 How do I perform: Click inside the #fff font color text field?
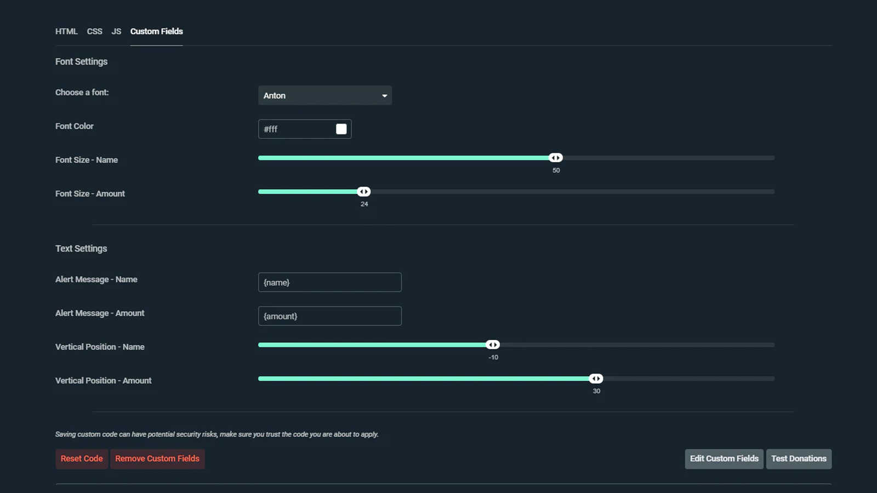pos(296,129)
